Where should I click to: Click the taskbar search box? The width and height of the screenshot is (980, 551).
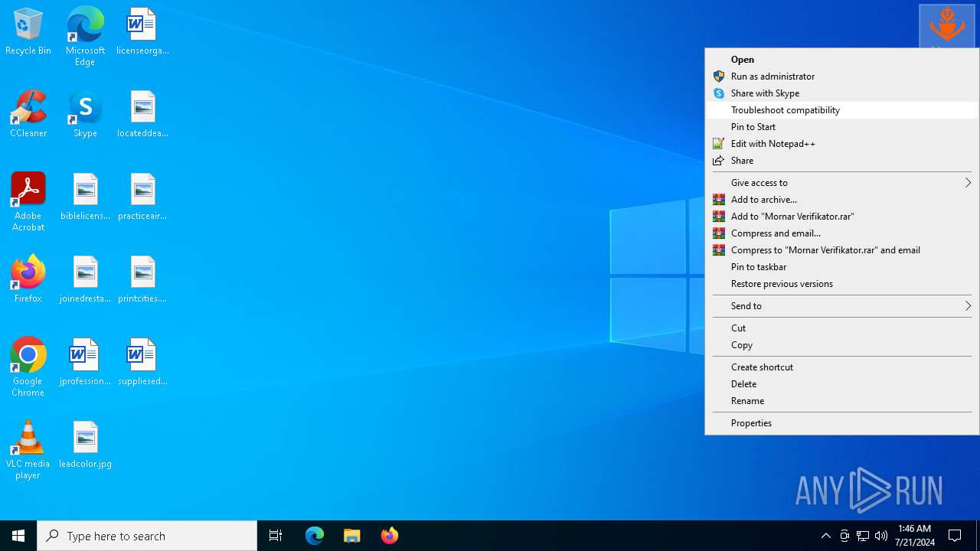pyautogui.click(x=147, y=536)
